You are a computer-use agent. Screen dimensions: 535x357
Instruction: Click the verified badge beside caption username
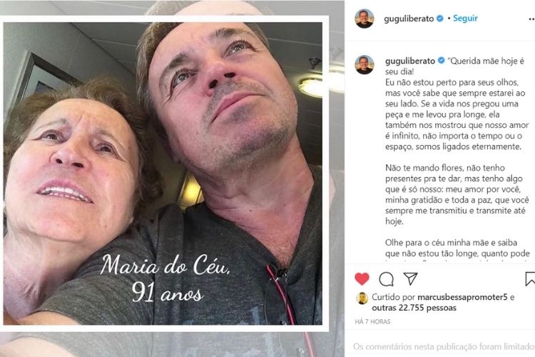pos(441,61)
